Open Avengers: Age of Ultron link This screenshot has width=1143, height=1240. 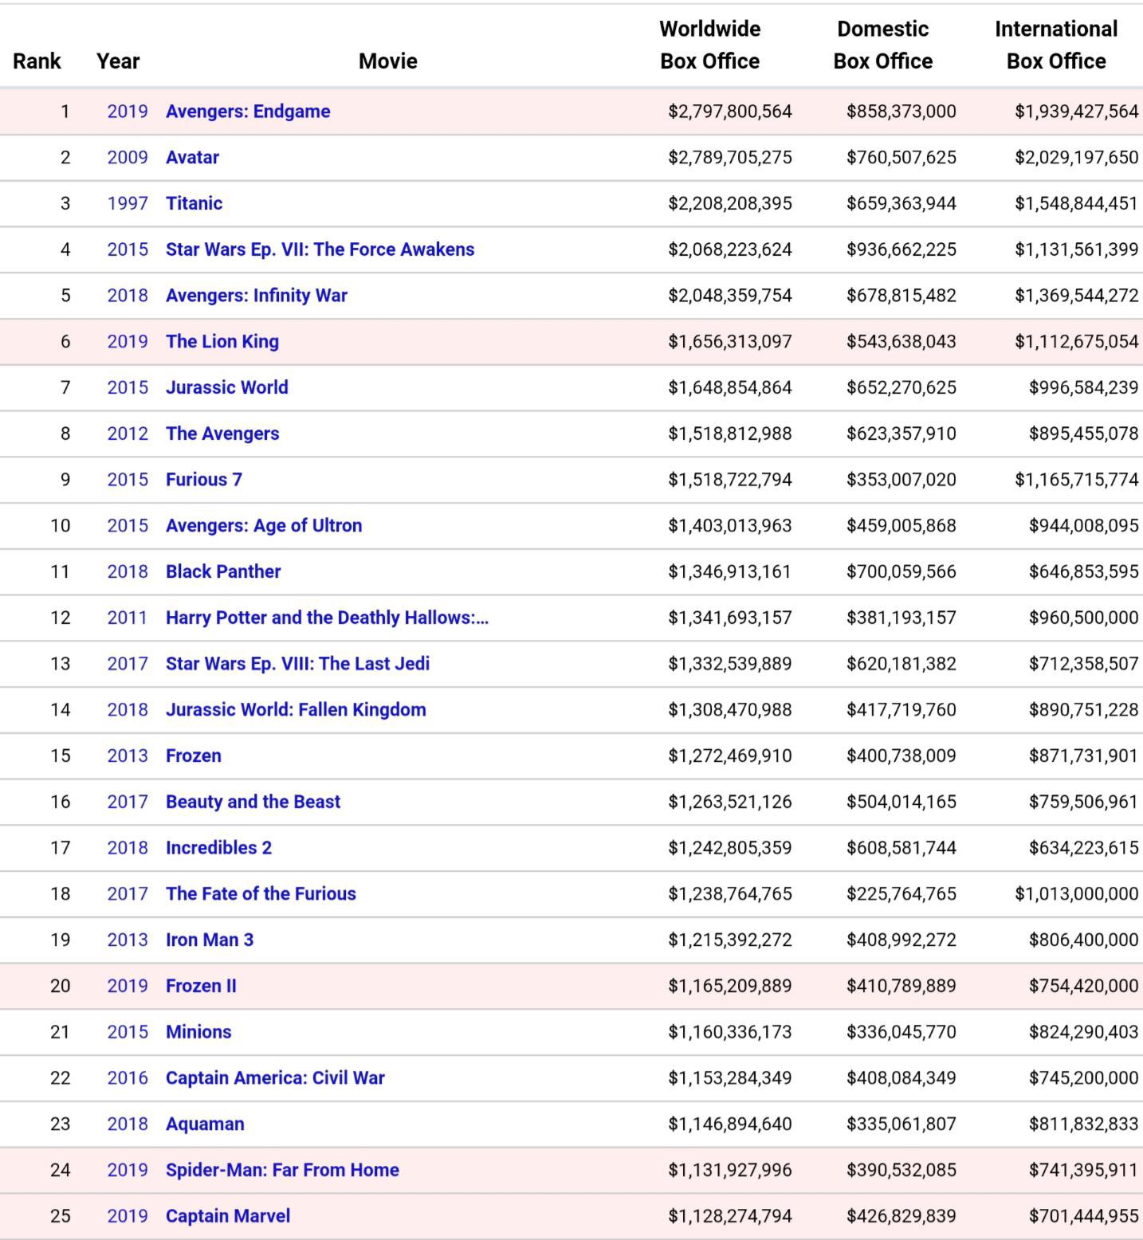(x=264, y=526)
